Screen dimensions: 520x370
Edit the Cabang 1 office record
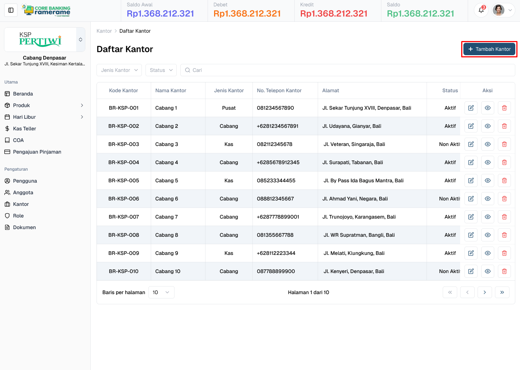click(x=471, y=108)
